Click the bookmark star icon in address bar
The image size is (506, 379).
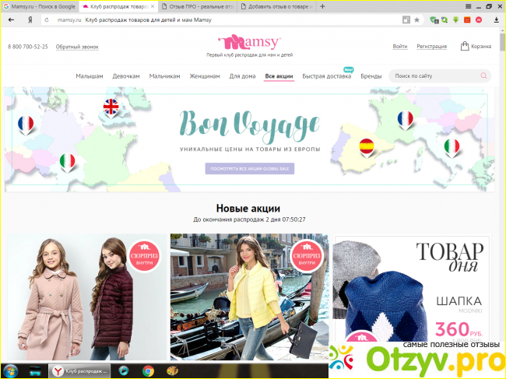416,19
